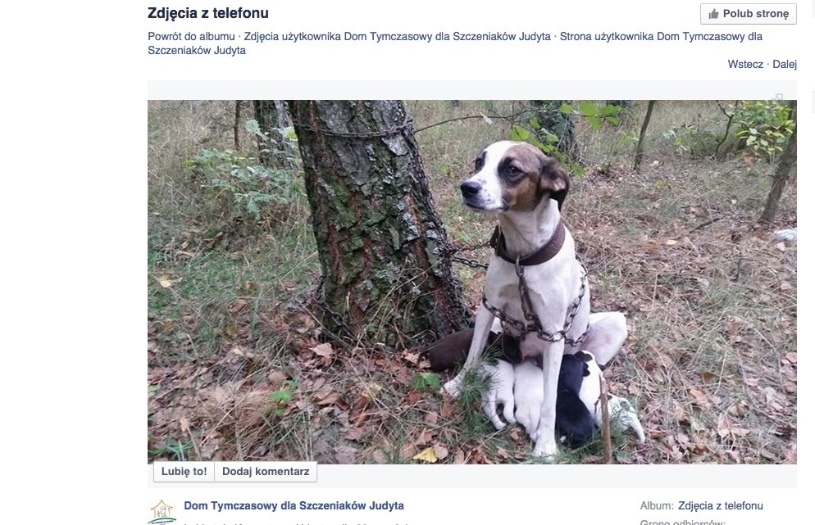Click the thumbs-up icon in Polub stronę
The width and height of the screenshot is (815, 525).
pos(713,14)
